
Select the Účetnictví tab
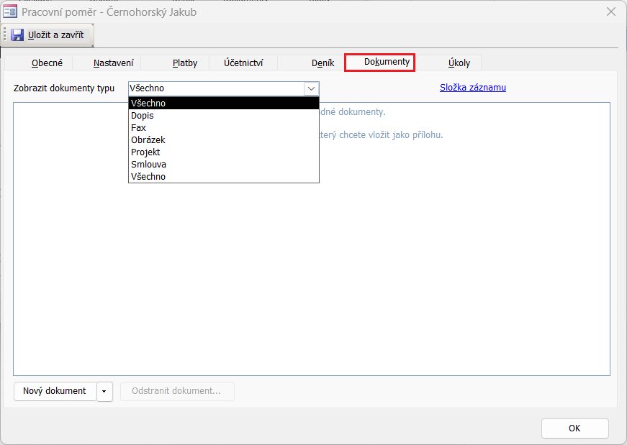tap(243, 63)
